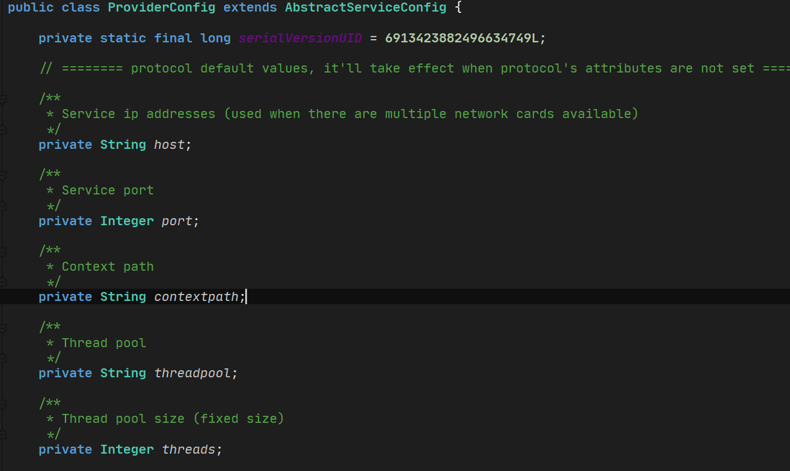Collapse the Service ip addresses comment fold

coord(3,99)
